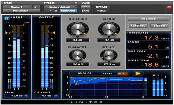Enable automation SAFE mode
Viewport: 174px width, 105px height.
[85, 11]
